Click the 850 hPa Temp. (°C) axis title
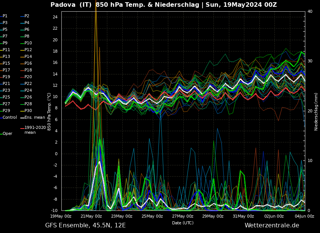This screenshot has height=233, width=320. pyautogui.click(x=49, y=112)
